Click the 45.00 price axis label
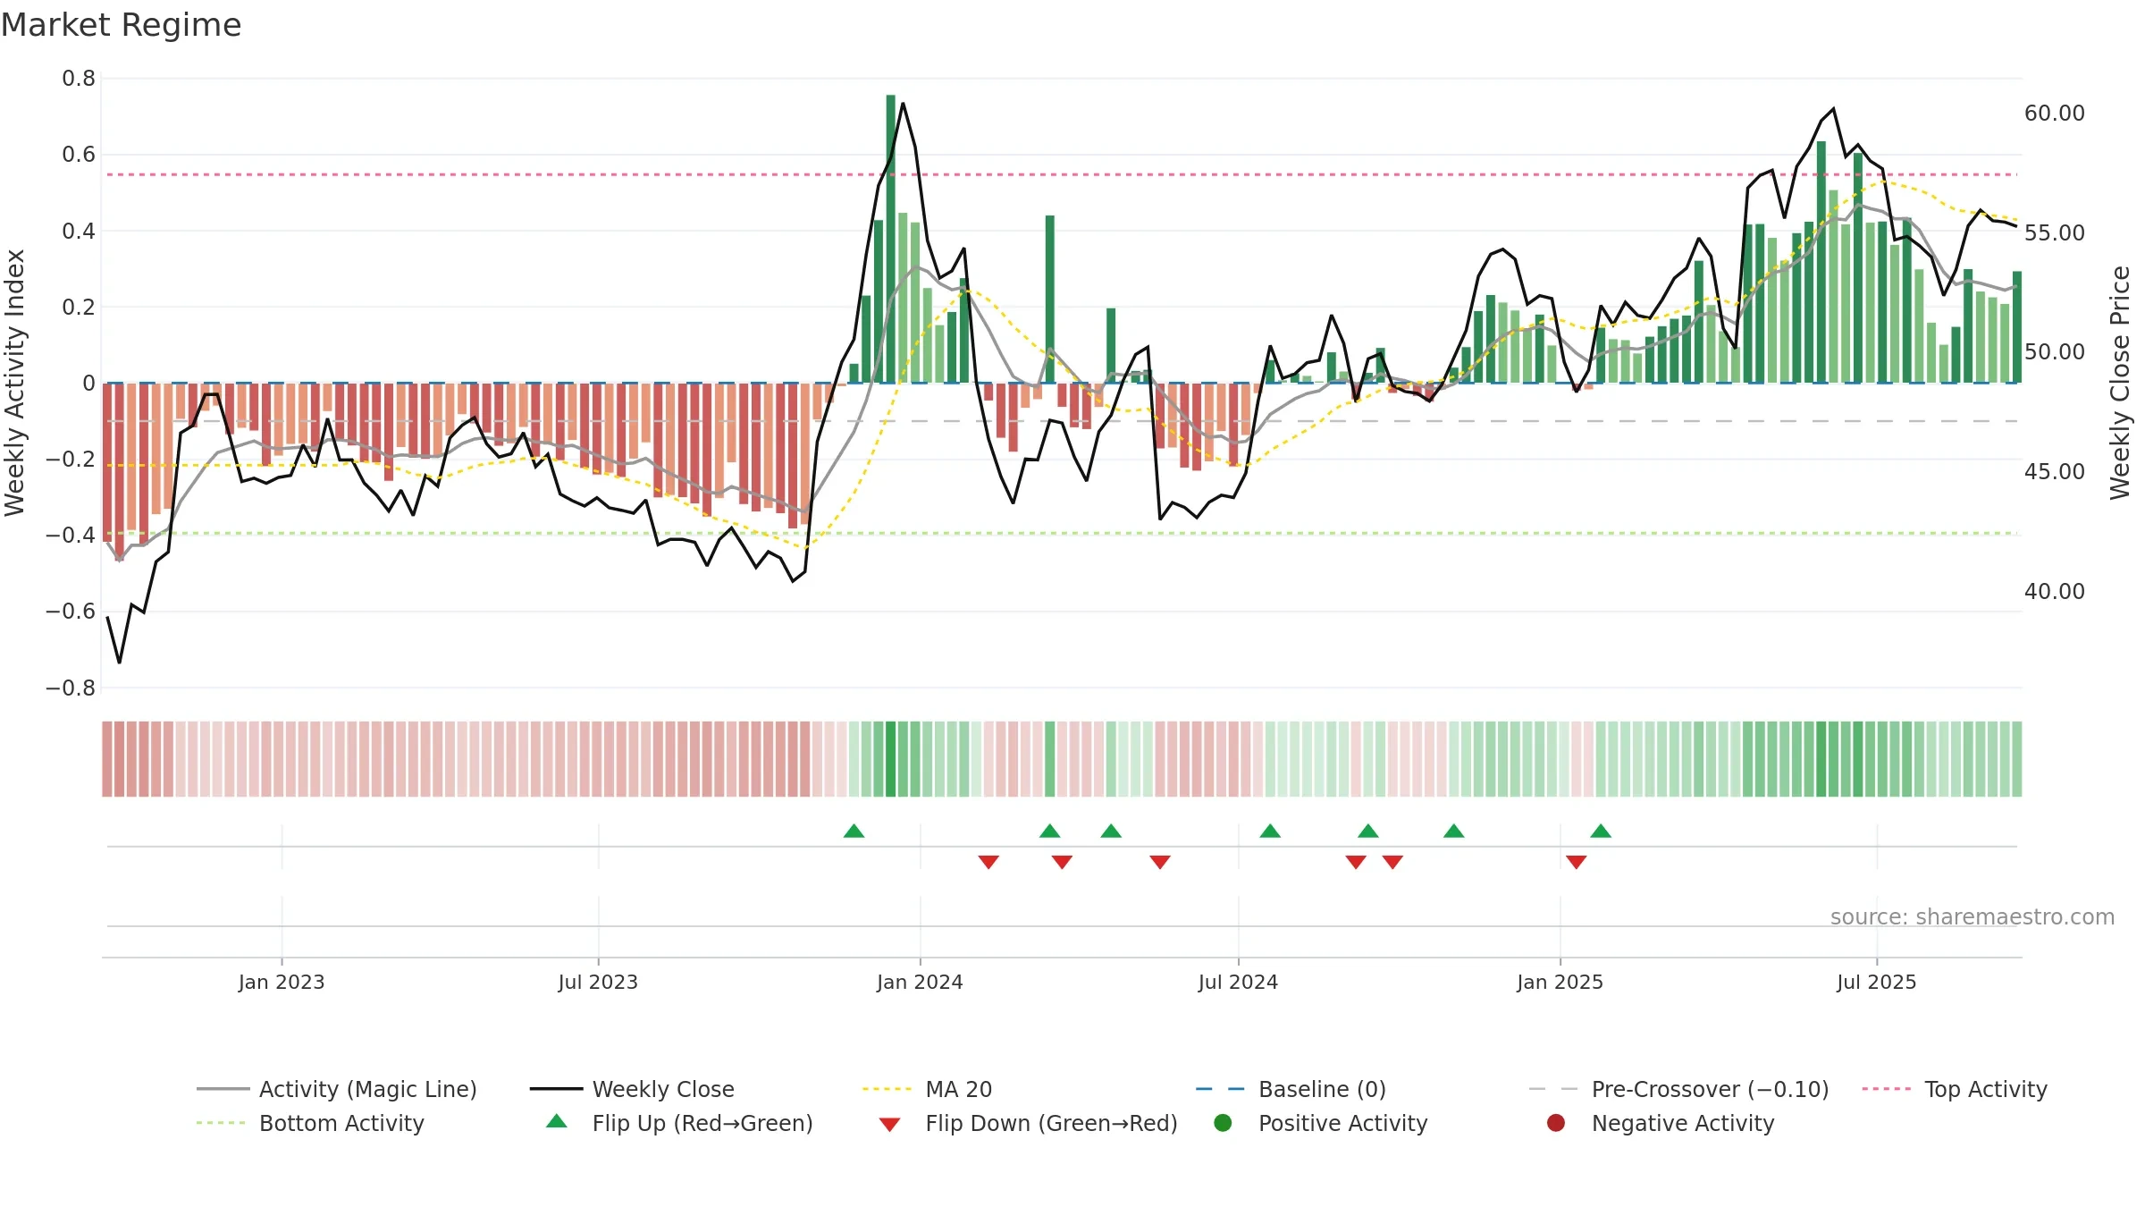The image size is (2145, 1207). coord(2055,472)
